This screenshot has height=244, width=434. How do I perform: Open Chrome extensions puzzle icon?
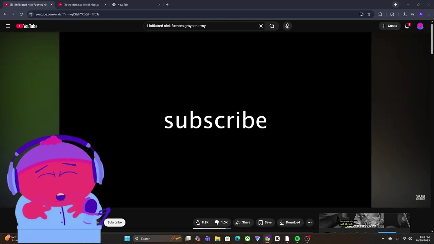[x=380, y=14]
